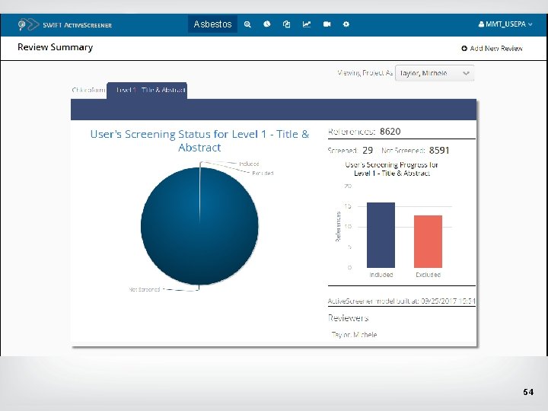Select the Level 1 Title & Abstract tab
Viewport: 548px width, 411px height.
[x=147, y=90]
